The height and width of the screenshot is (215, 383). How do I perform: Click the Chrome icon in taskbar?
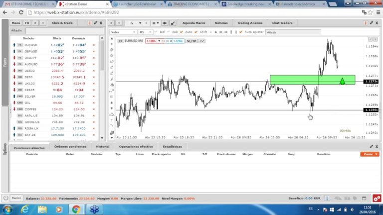point(76,210)
